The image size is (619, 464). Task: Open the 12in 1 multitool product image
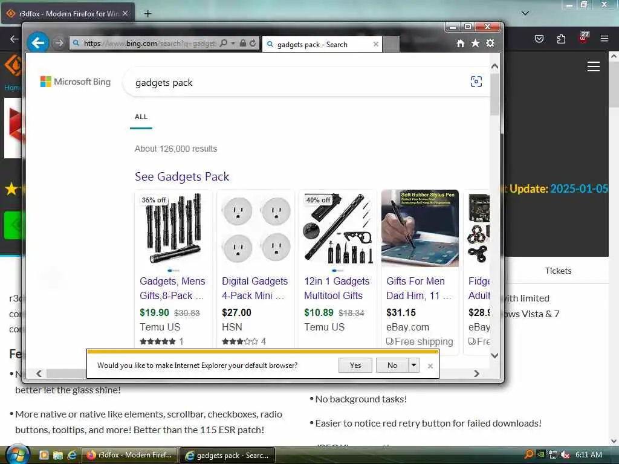(338, 228)
